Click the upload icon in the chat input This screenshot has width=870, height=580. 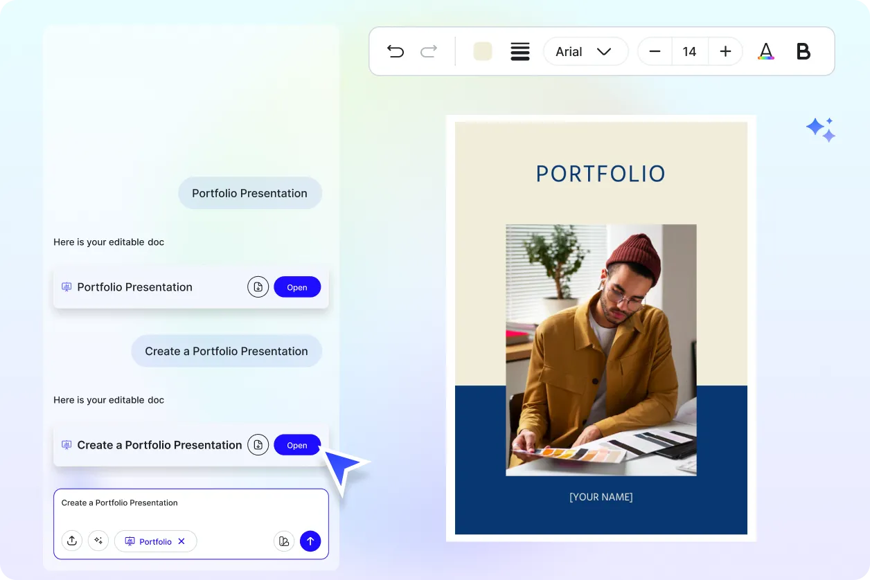[x=72, y=541]
